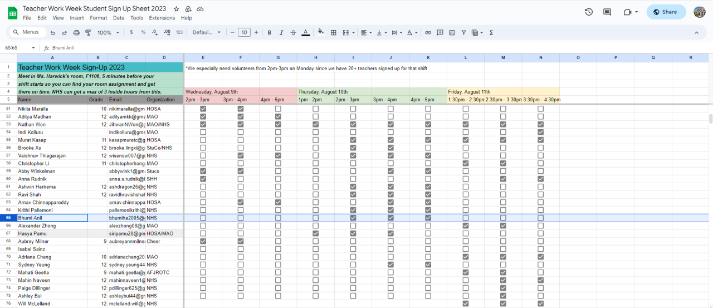Print the spreadsheet
The width and height of the screenshot is (713, 308).
click(x=76, y=33)
